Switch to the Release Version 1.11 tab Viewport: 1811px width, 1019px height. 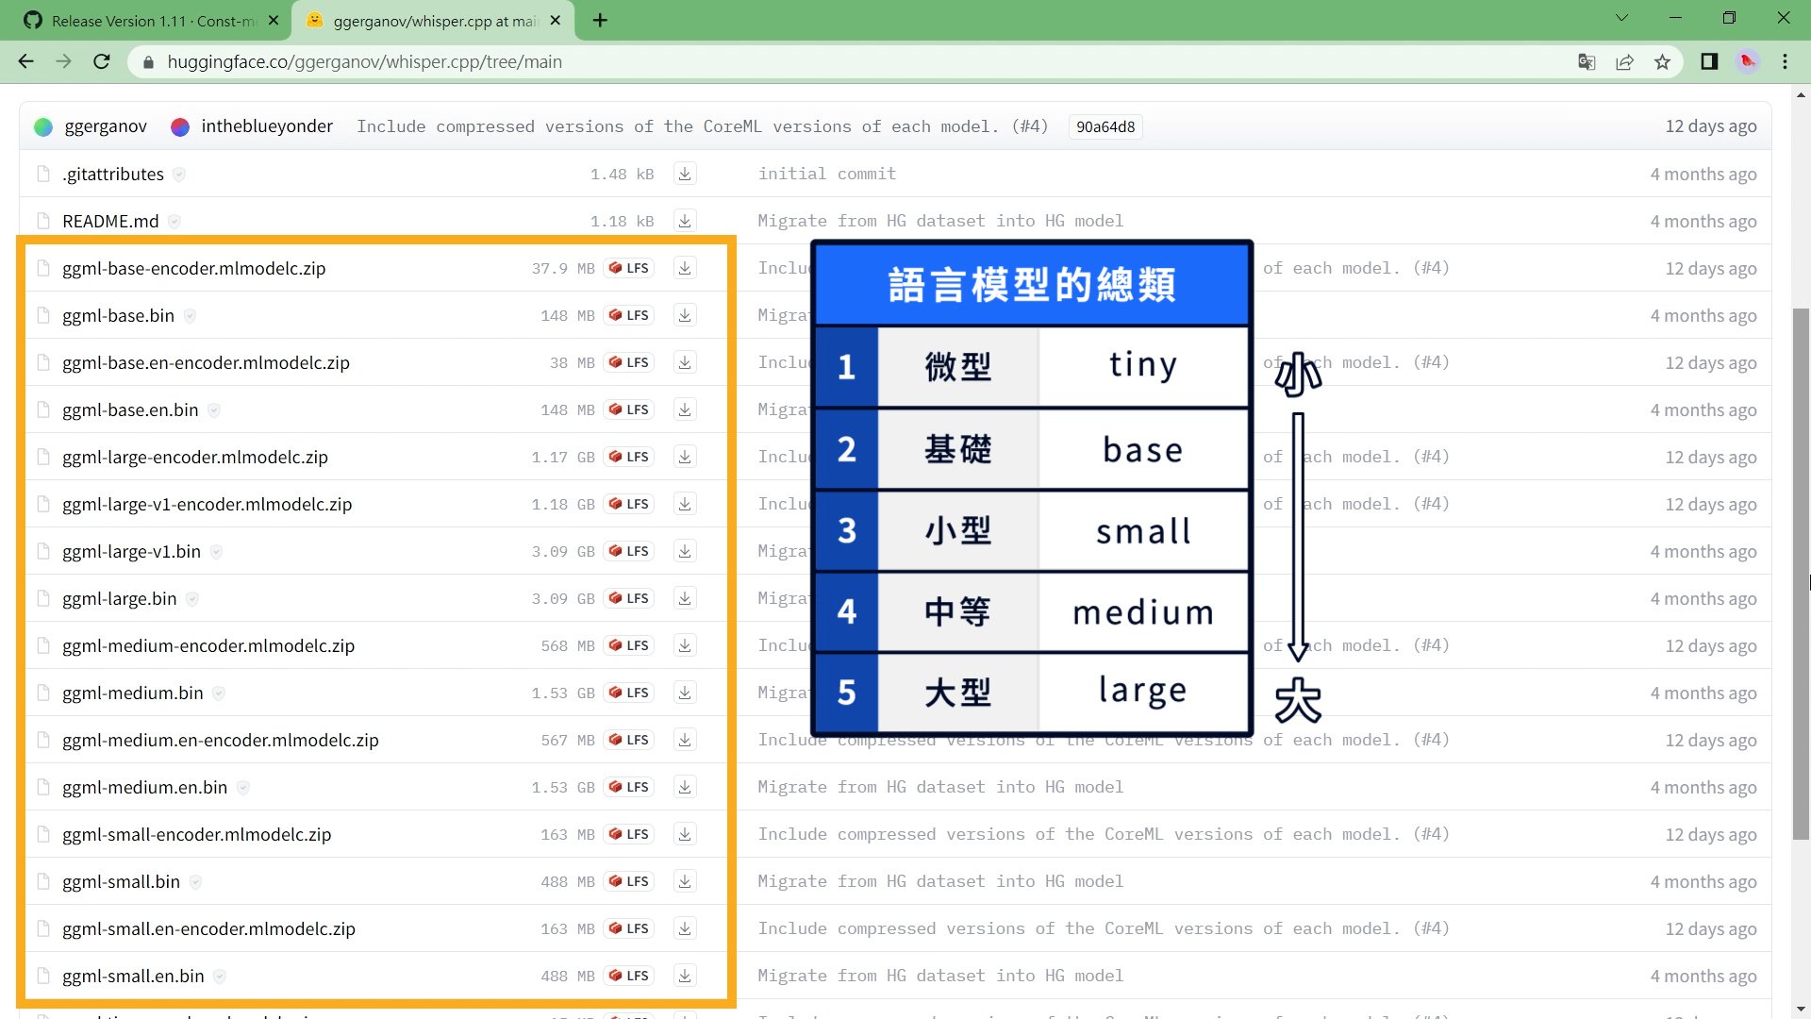[151, 21]
